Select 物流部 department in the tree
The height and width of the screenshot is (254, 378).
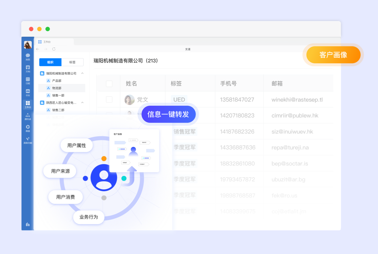tap(57, 88)
